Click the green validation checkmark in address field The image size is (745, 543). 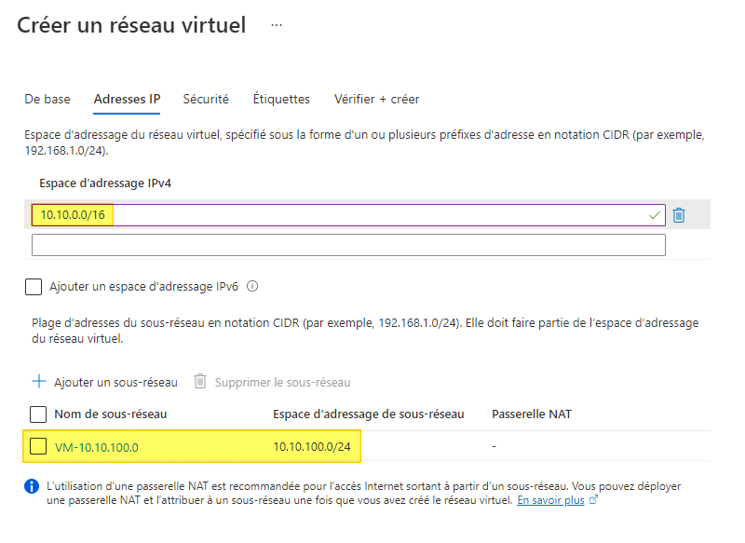[x=655, y=215]
